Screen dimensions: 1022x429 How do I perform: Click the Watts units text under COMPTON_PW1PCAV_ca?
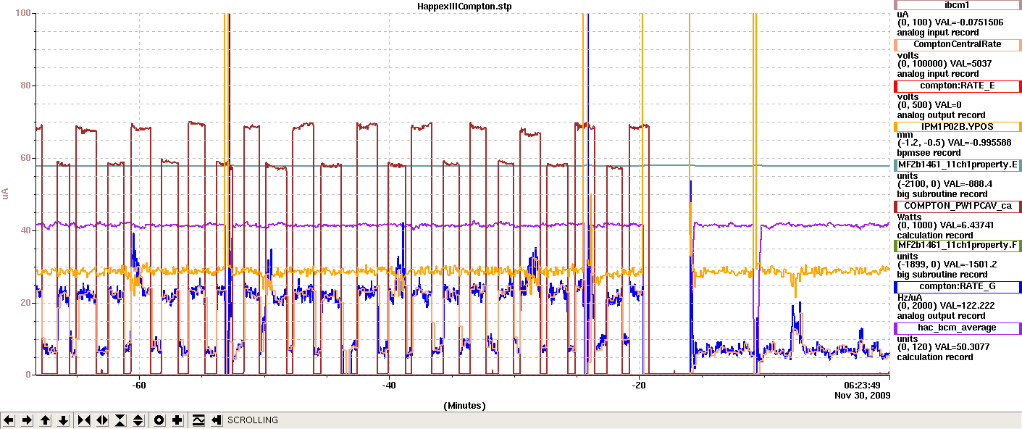[910, 216]
